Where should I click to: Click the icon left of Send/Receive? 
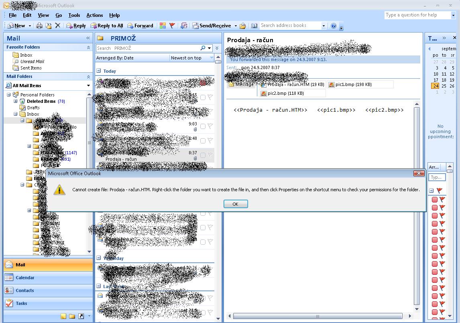pos(184,26)
